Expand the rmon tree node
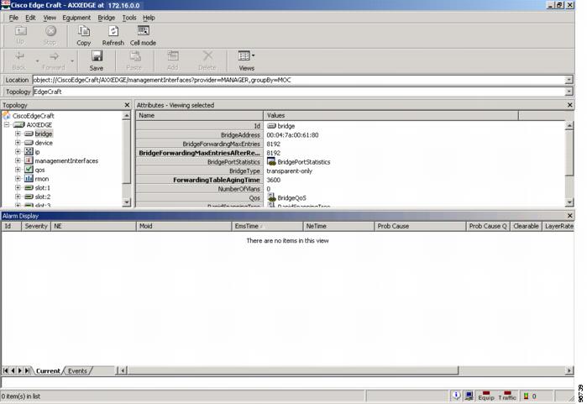 click(18, 179)
